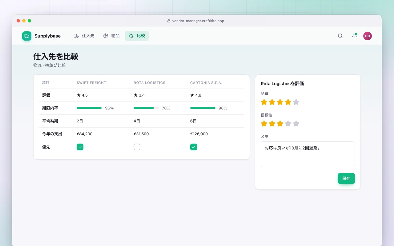Screen dimensions: 394x246
Task: Set 信頼性 rating to three stars
Action: [x=280, y=124]
